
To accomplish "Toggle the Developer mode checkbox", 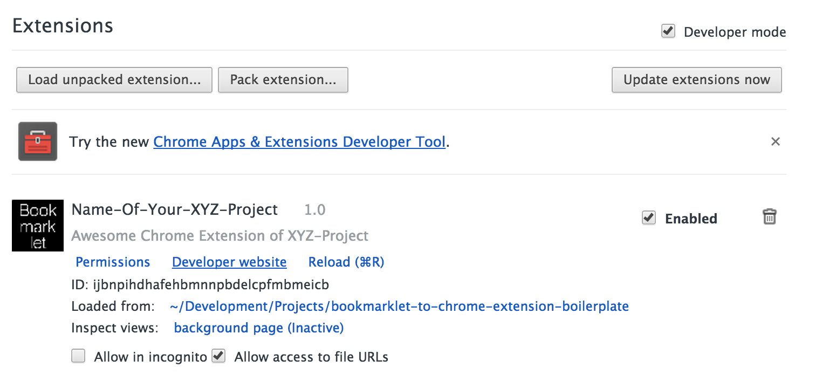I will click(x=668, y=32).
